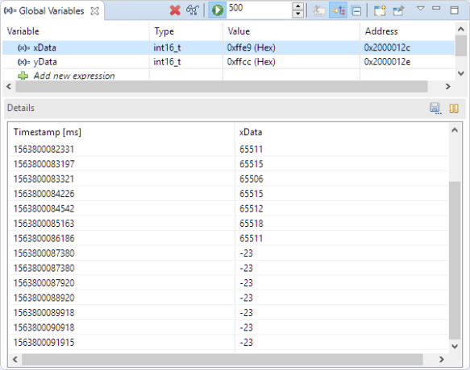470x370 pixels.
Task: Click yData value 0xffcc (Hex)
Action: point(252,62)
